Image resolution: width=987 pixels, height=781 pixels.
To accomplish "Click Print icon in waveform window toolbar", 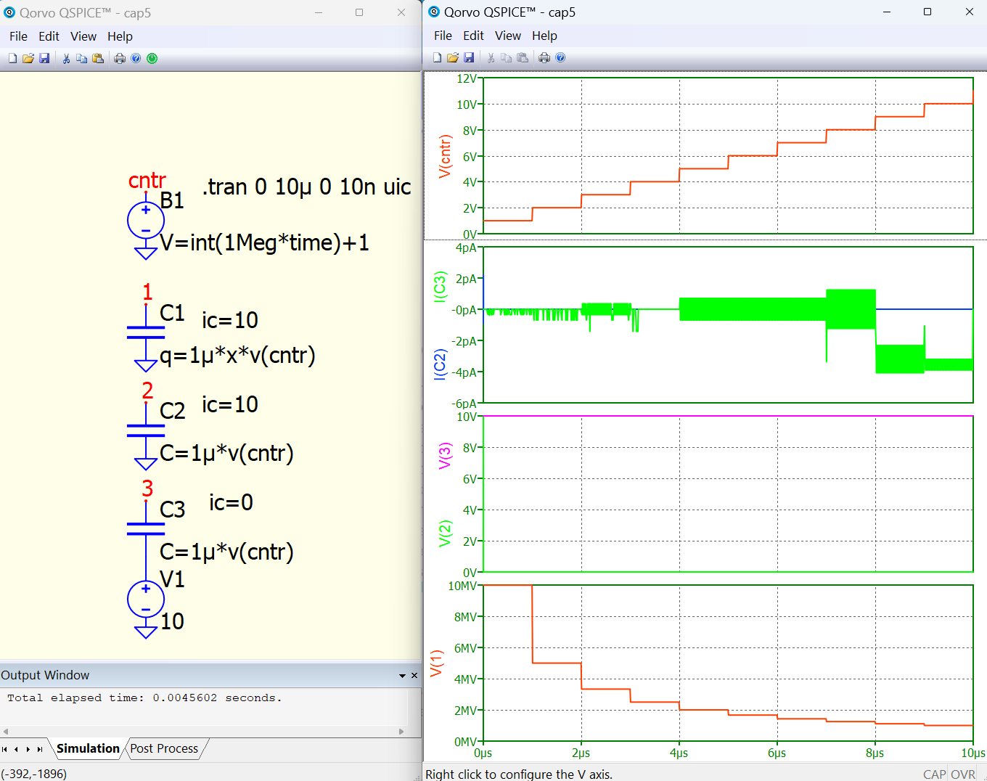I will click(544, 57).
